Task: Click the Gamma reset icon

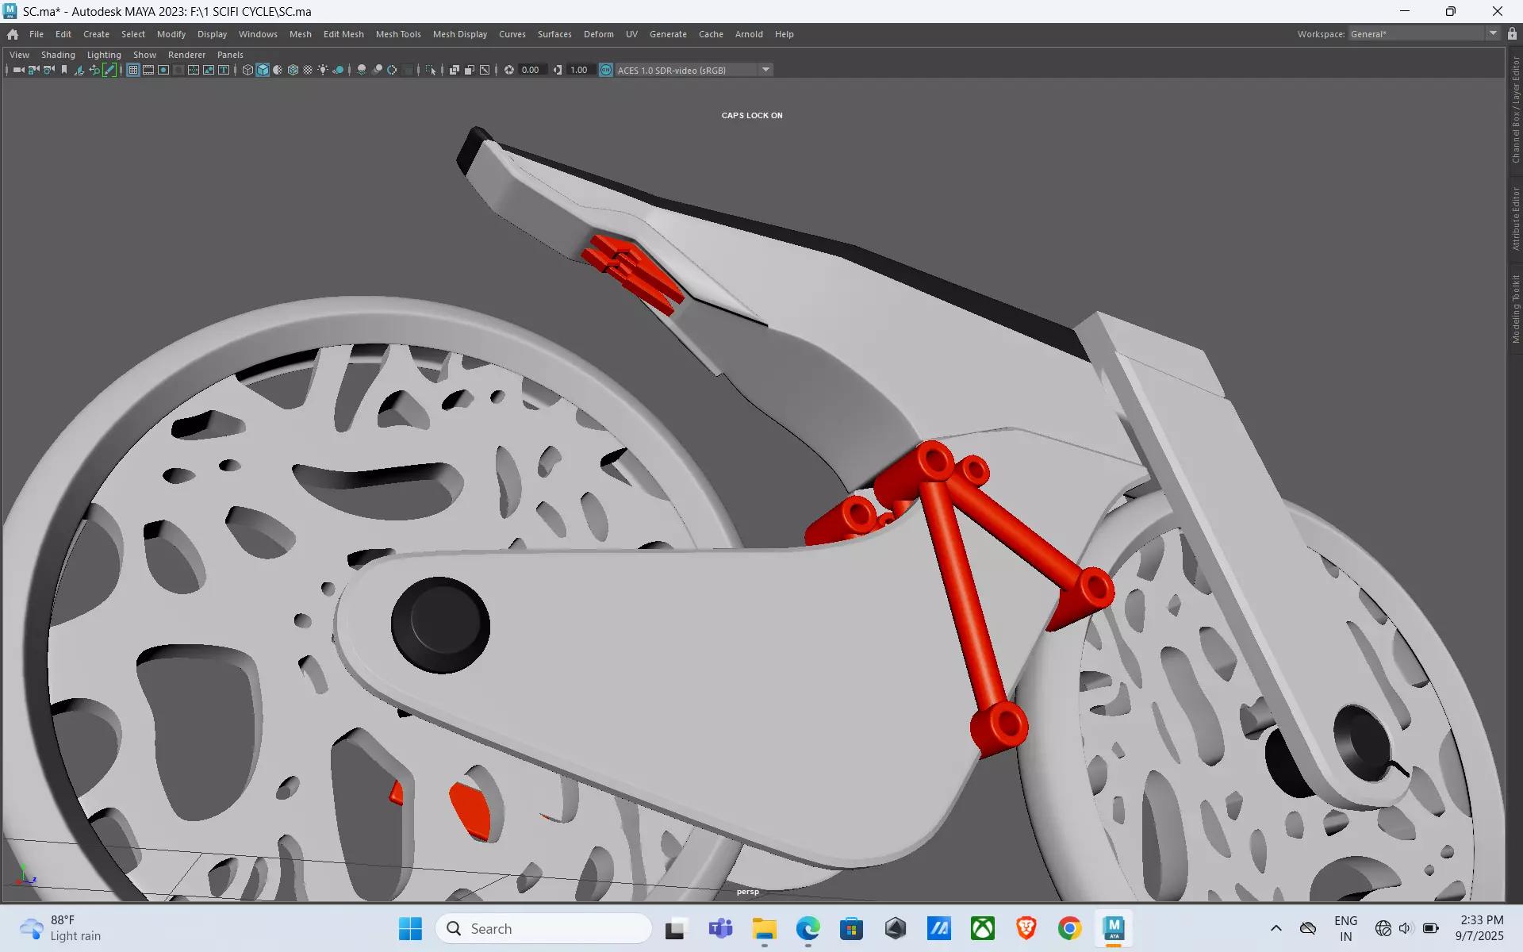Action: (558, 70)
